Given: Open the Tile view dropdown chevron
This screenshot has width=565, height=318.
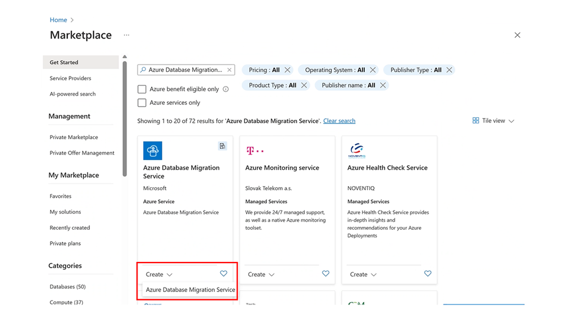Looking at the screenshot, I should pyautogui.click(x=511, y=121).
